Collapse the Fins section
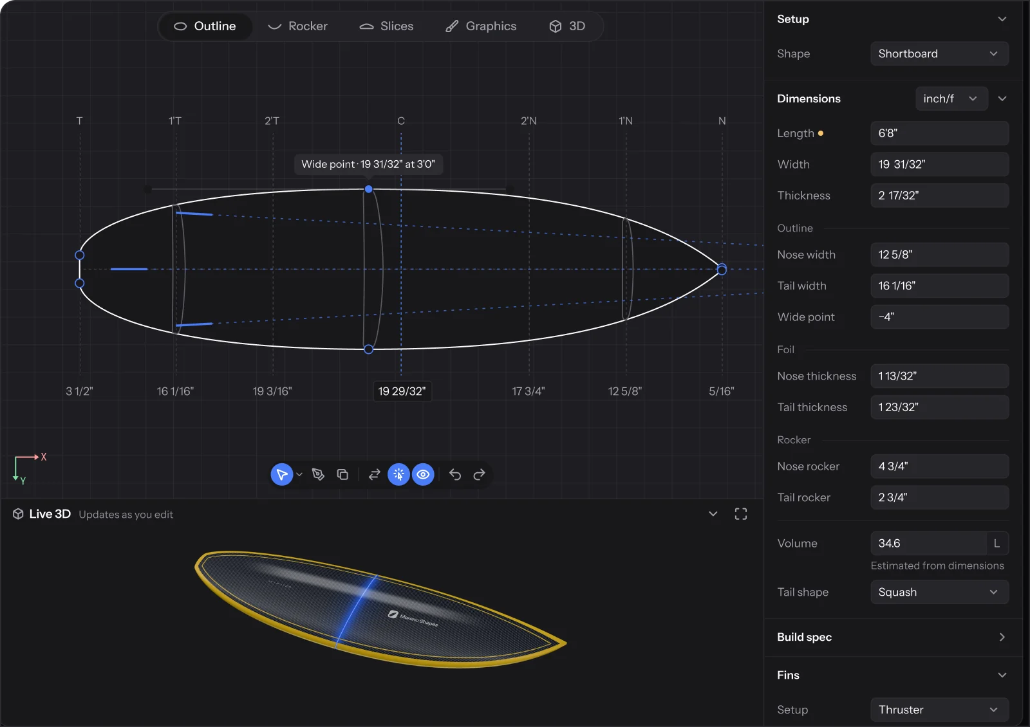This screenshot has height=727, width=1030. coord(1002,675)
